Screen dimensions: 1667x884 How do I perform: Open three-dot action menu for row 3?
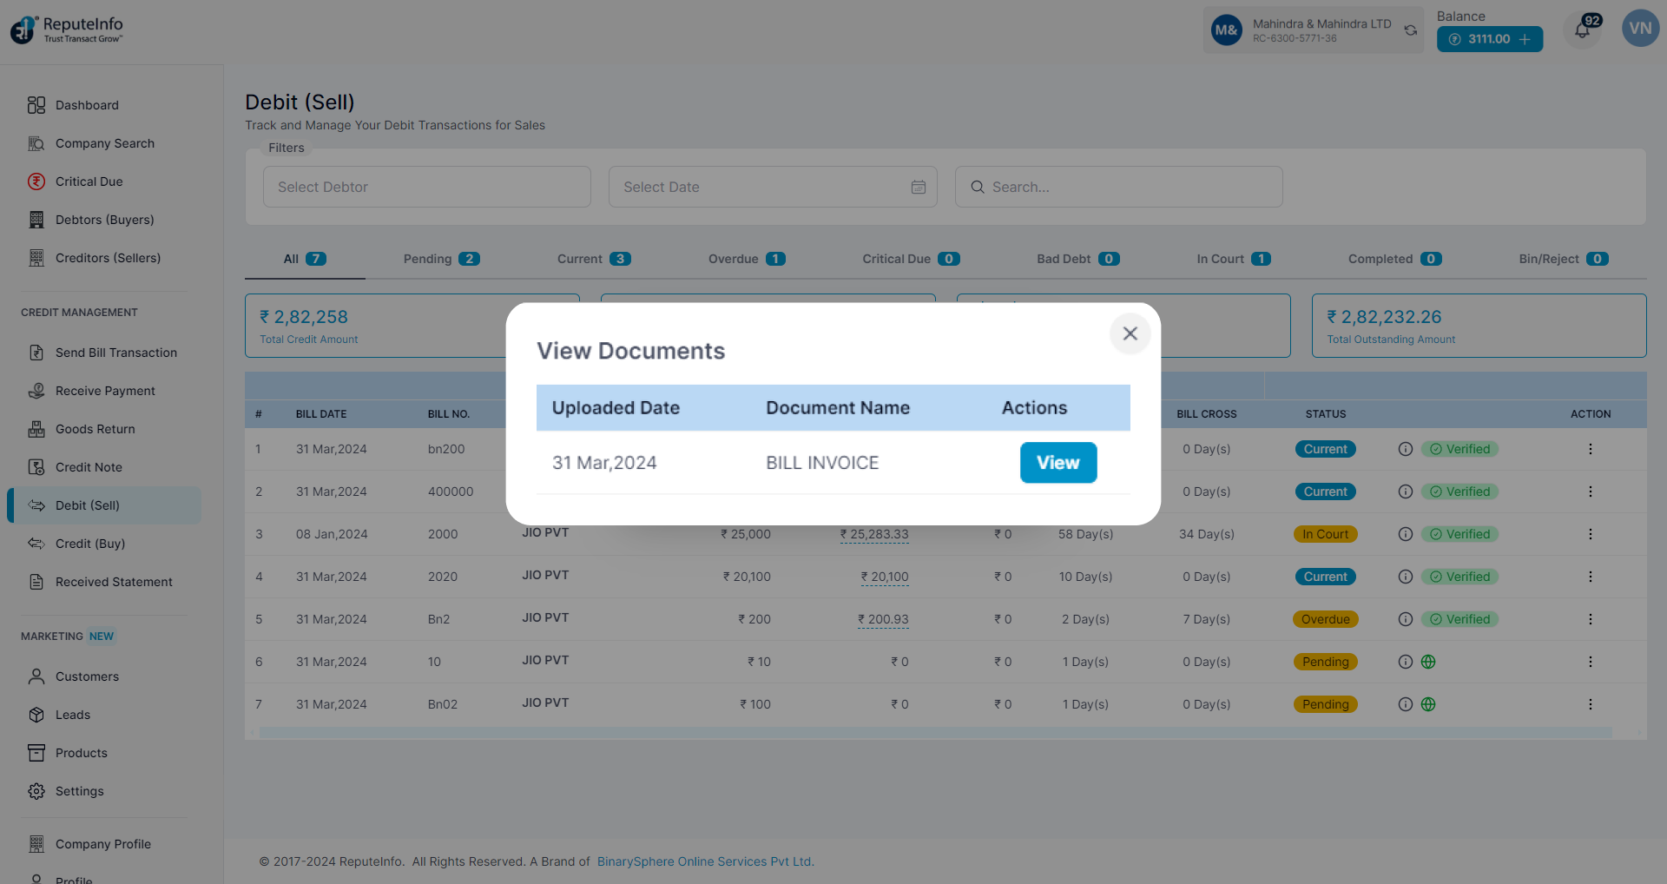pos(1590,534)
